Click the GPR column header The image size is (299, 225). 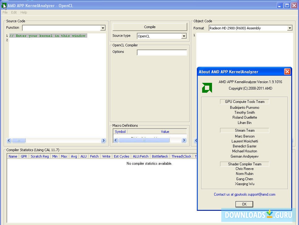[x=24, y=156]
